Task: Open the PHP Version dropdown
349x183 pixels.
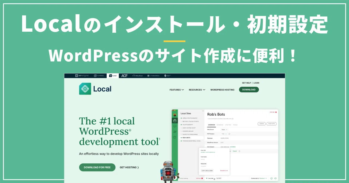Action: [x=224, y=134]
